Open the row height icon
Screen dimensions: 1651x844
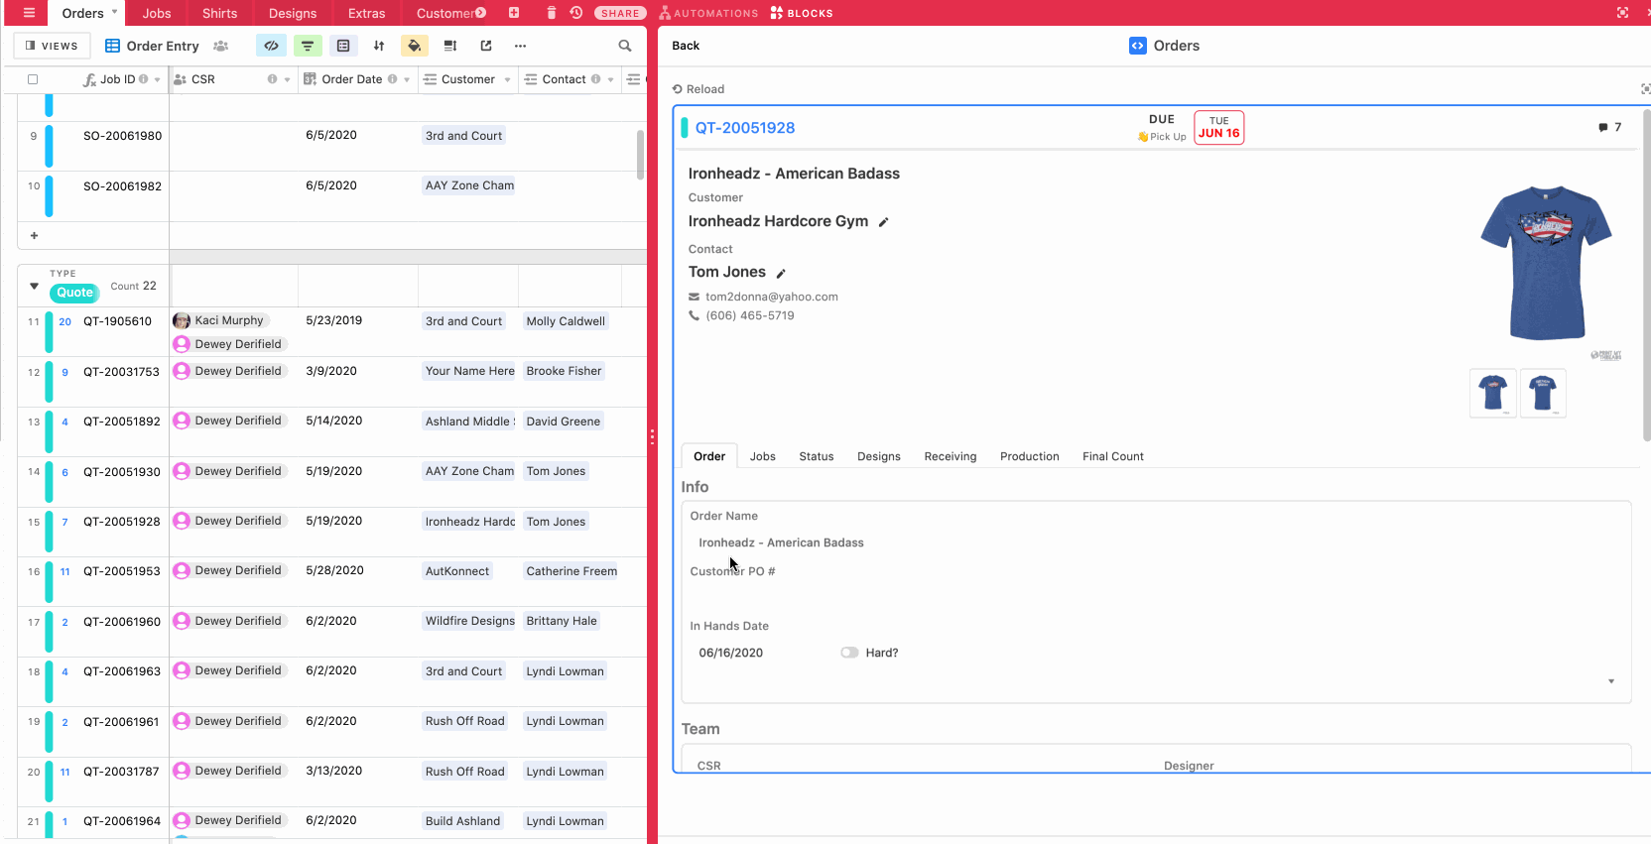click(x=450, y=46)
